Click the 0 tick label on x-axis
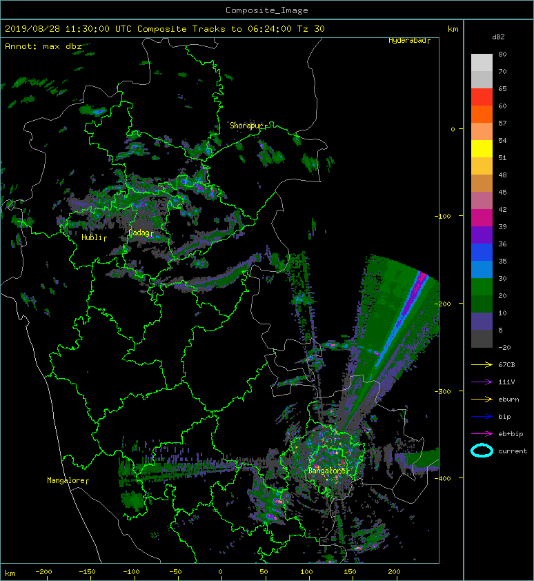Viewport: 534px width, 581px height. coord(220,572)
